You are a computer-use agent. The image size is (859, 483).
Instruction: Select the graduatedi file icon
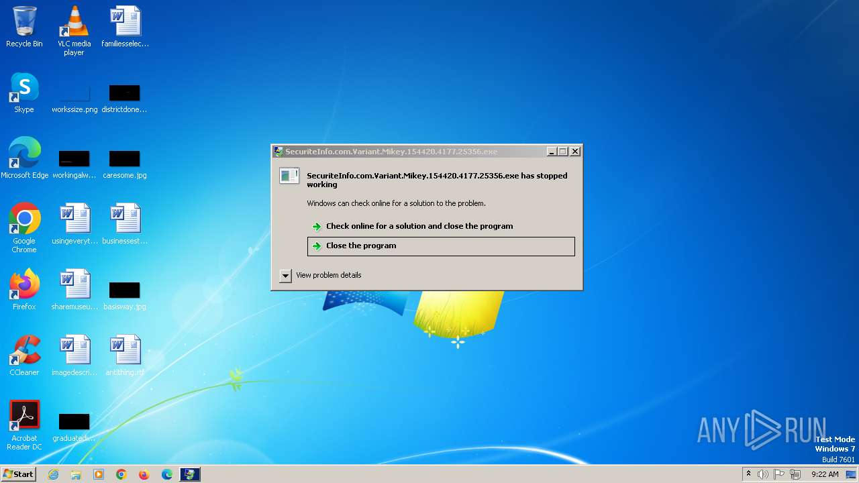(74, 427)
